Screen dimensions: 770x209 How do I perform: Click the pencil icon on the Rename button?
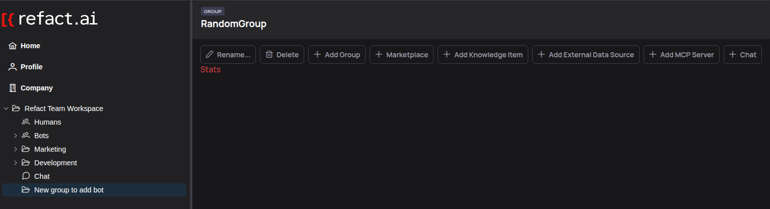point(209,55)
